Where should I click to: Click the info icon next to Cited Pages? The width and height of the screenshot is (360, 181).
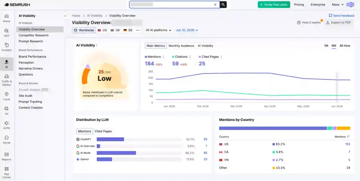click(x=221, y=56)
